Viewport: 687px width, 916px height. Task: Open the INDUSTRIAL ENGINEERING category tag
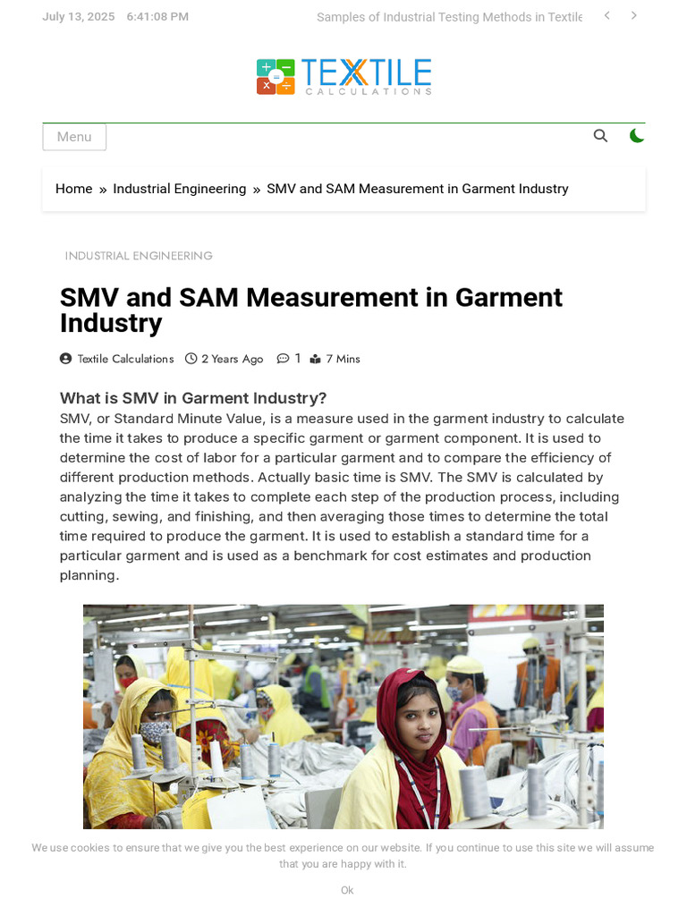[x=139, y=256]
